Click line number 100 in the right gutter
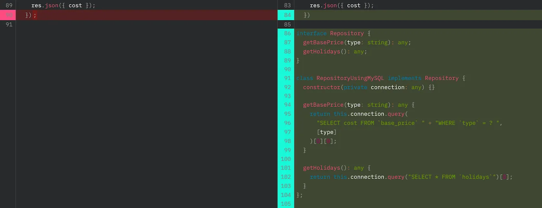 [x=286, y=159]
